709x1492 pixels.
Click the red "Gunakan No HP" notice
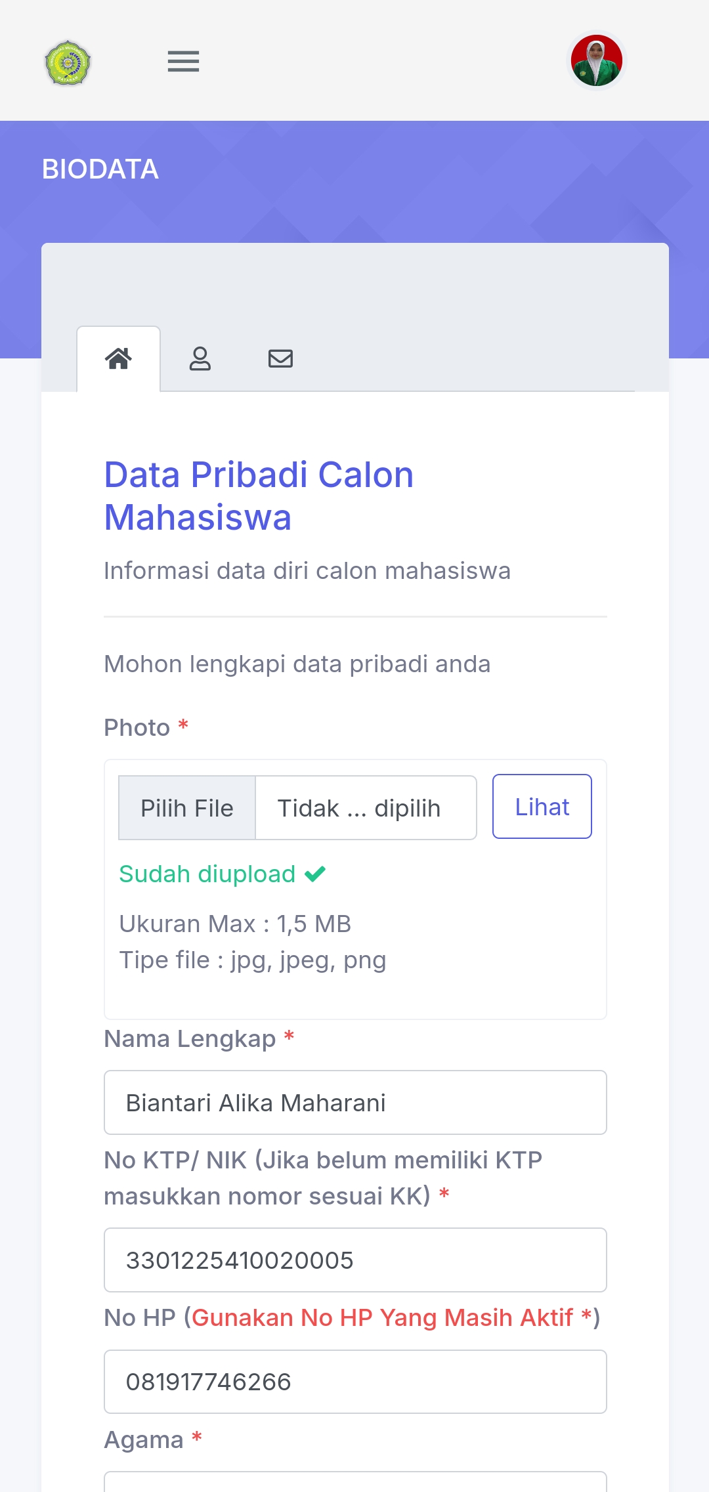tap(382, 1318)
